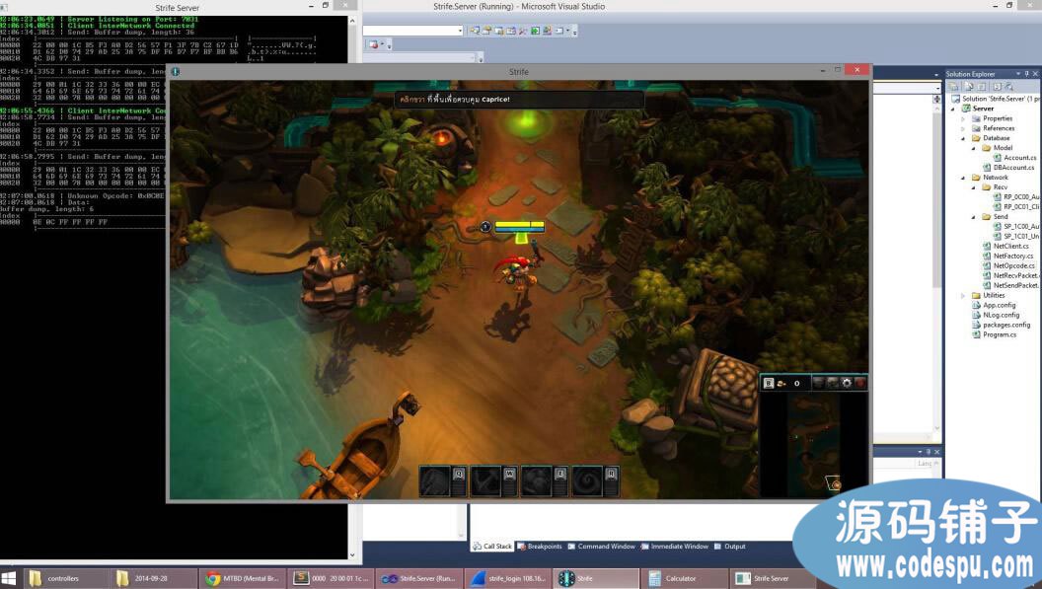
Task: Open the Call Stack tab
Action: [x=491, y=547]
